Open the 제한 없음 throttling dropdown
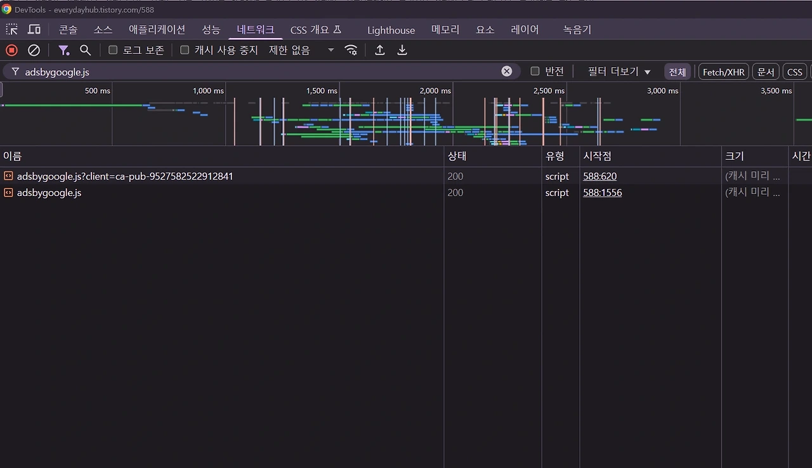The height and width of the screenshot is (468, 812). (301, 50)
